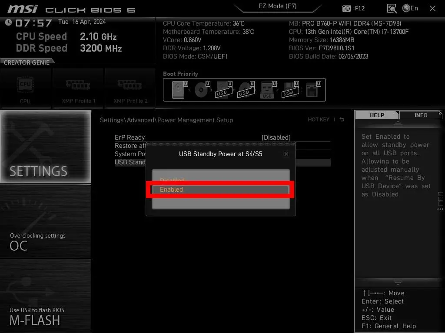Click the HOT KEY label

tap(319, 120)
